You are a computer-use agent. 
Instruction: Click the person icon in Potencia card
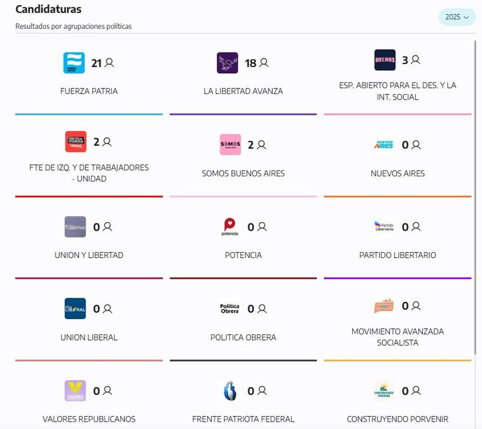[262, 226]
